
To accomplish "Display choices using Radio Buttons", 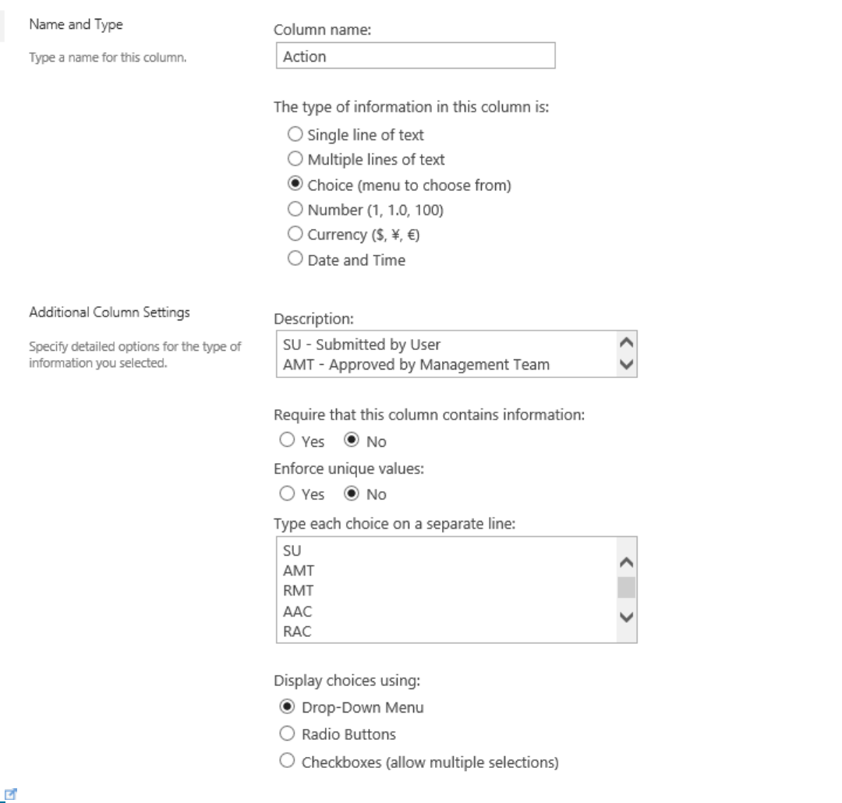I will [x=285, y=734].
